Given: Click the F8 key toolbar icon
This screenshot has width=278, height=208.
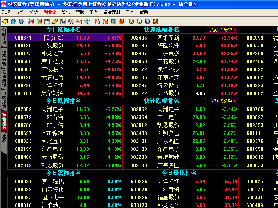Looking at the screenshot, I should [x=47, y=21].
